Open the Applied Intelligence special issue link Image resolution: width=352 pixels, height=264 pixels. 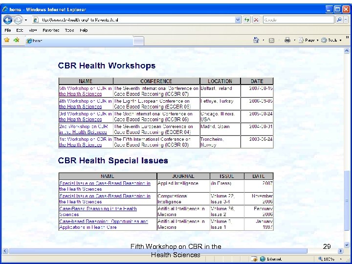pyautogui.click(x=105, y=186)
